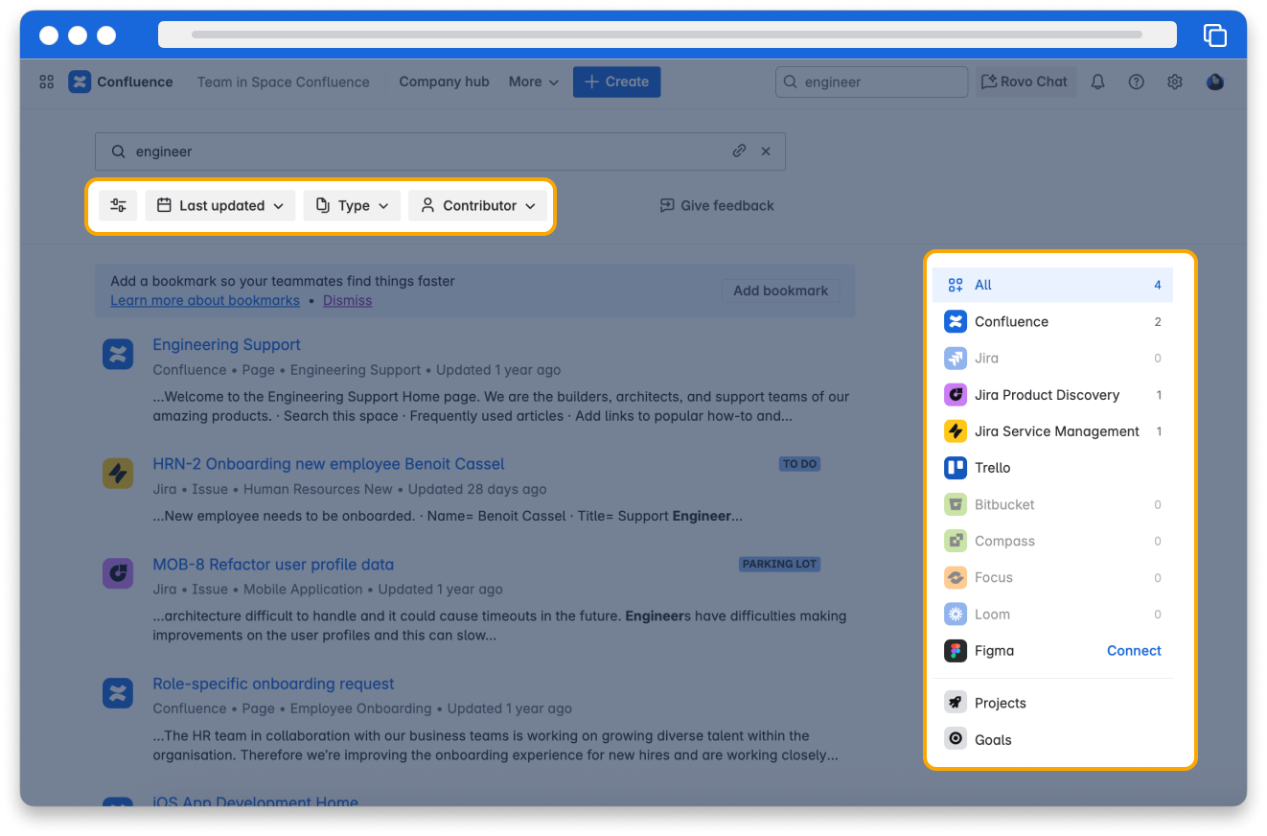Open the user profile avatar

(1215, 81)
